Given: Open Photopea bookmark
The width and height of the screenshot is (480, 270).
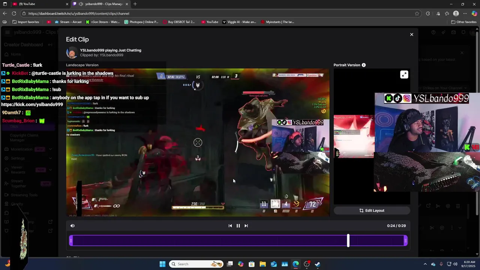Looking at the screenshot, I should coord(141,22).
